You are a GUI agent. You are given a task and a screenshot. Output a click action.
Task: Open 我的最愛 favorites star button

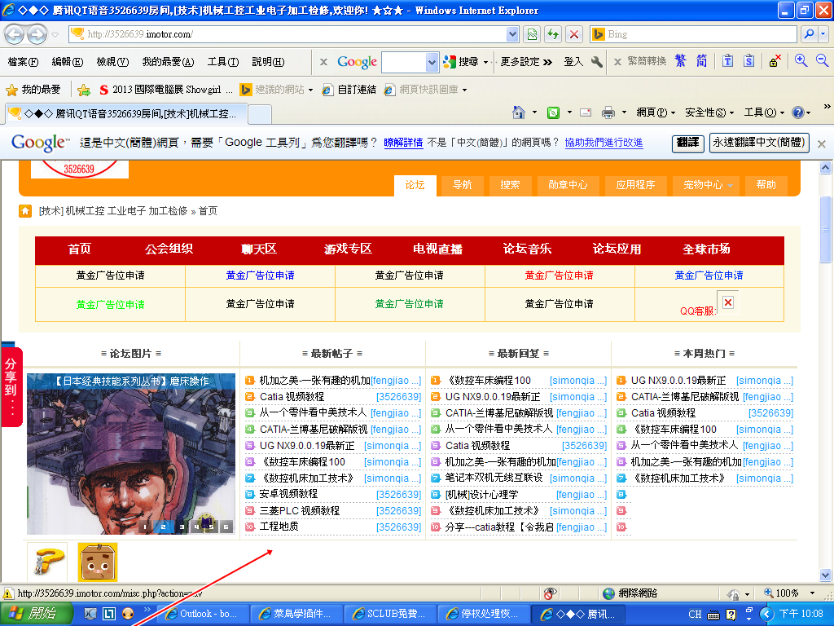(33, 90)
